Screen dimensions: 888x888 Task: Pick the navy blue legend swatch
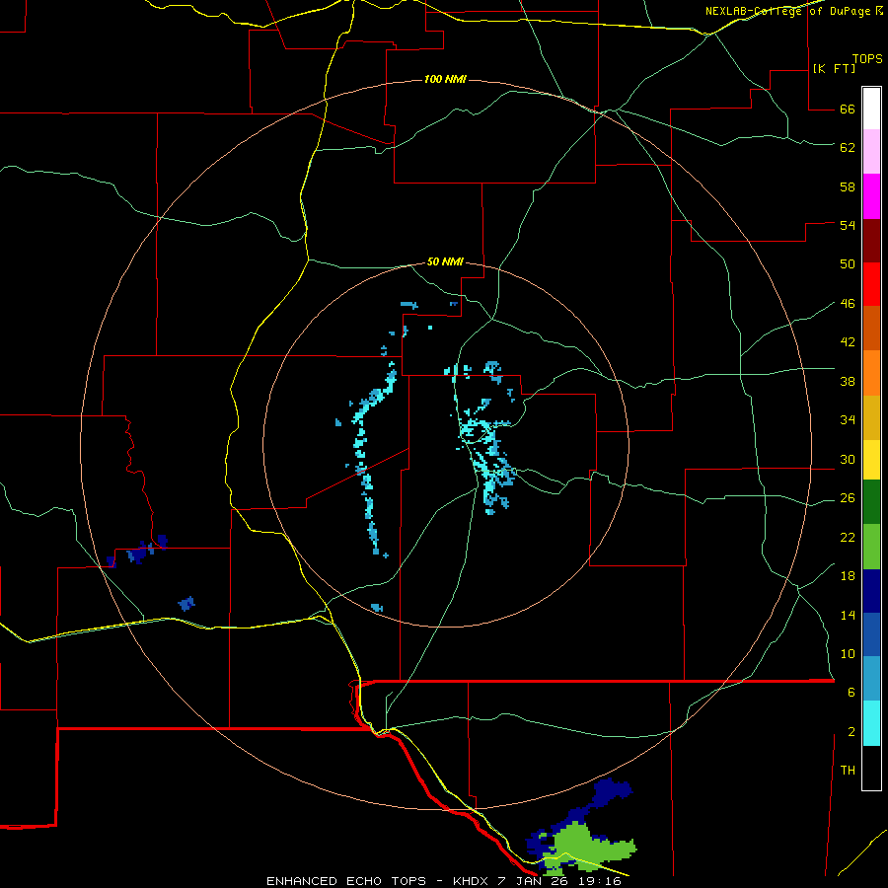(871, 591)
